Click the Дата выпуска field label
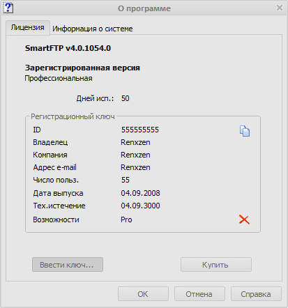The width and height of the screenshot is (288, 308). point(58,193)
